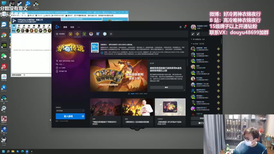
Task: Open Hollow Knight desktop shortcut
Action: coord(4,141)
